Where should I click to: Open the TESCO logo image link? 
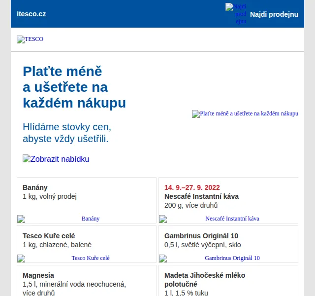[x=30, y=39]
